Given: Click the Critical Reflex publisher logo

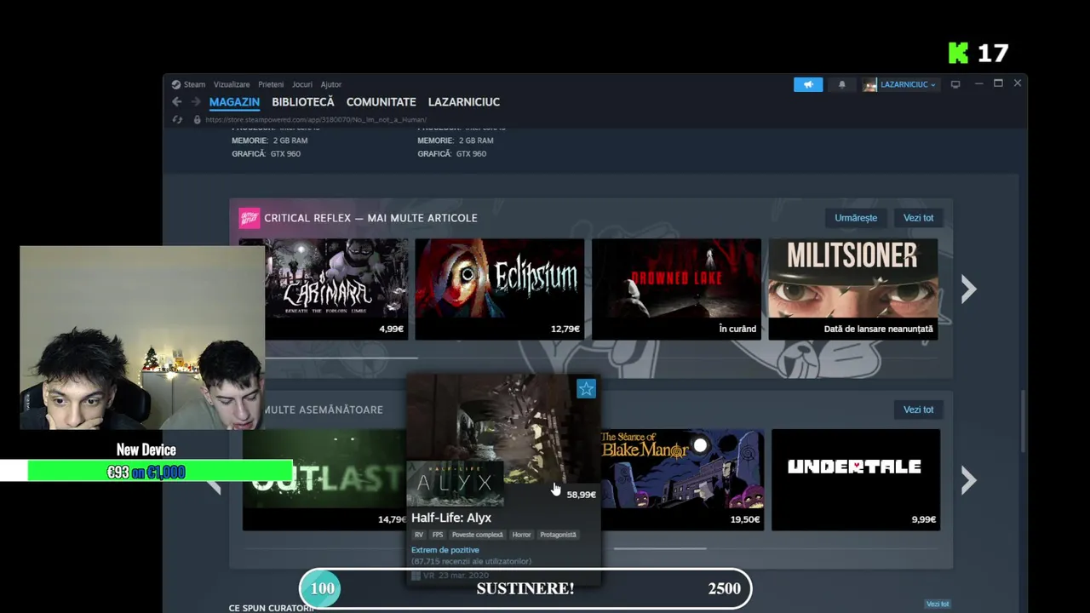Looking at the screenshot, I should point(249,218).
